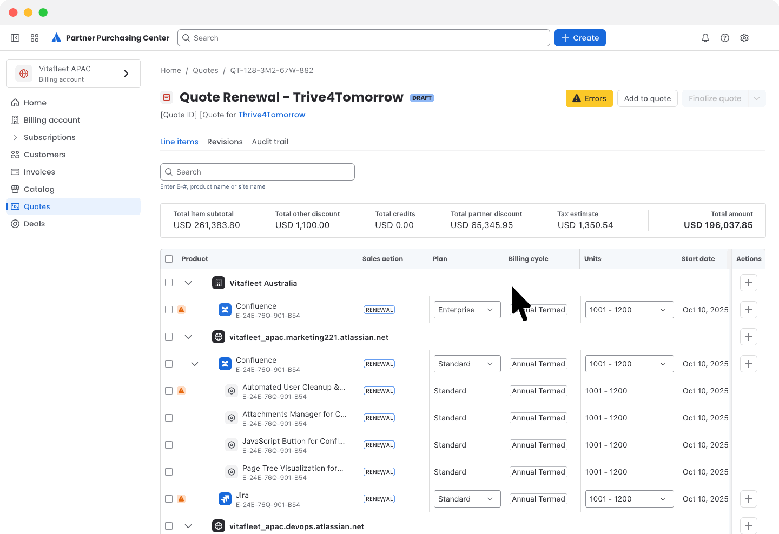Open Catalog in sidebar
This screenshot has width=779, height=534.
point(74,189)
